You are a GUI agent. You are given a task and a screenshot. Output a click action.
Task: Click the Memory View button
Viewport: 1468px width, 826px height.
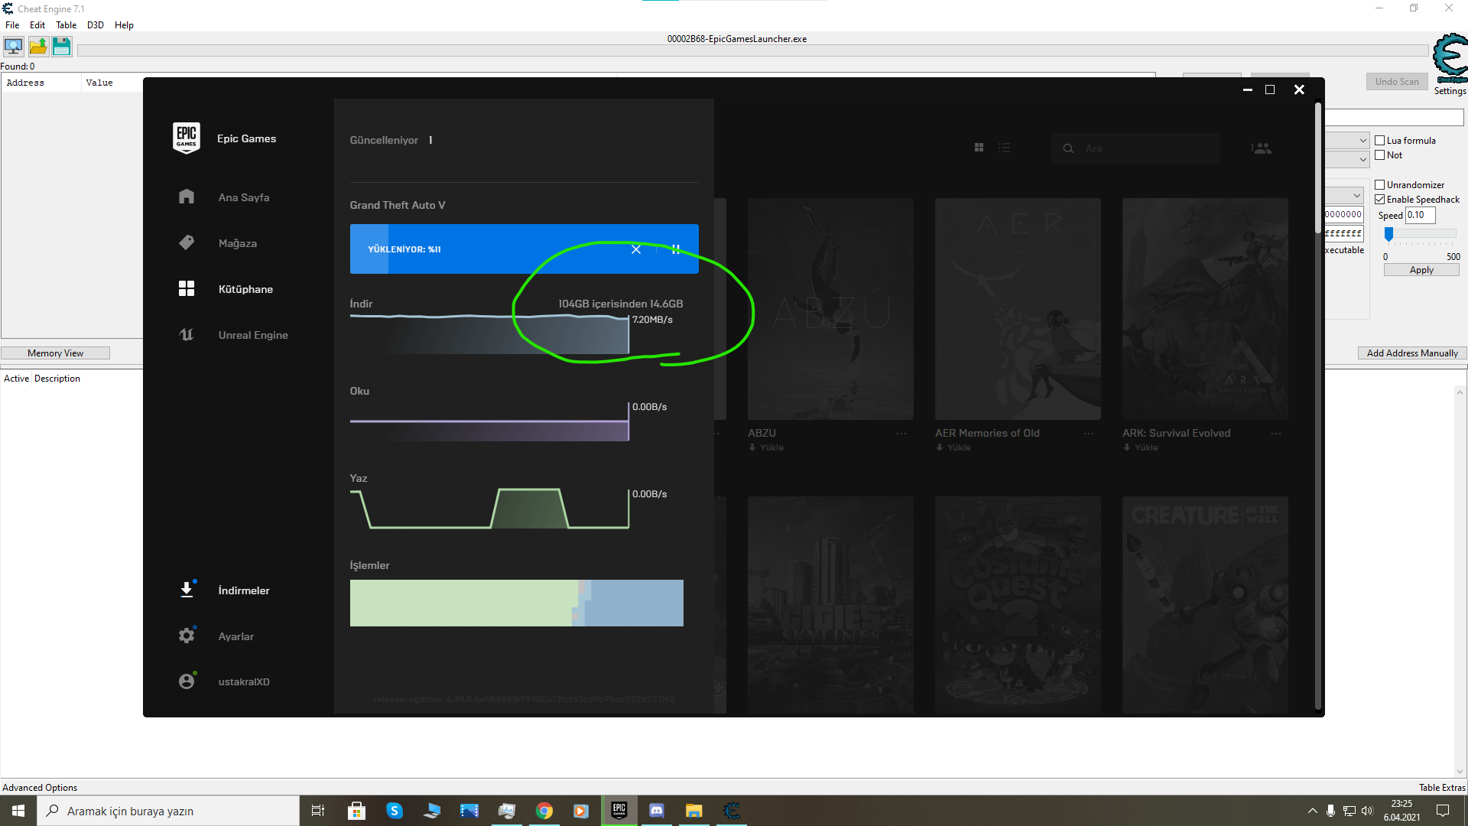[x=55, y=353]
